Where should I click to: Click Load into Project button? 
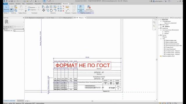coord(81,8)
